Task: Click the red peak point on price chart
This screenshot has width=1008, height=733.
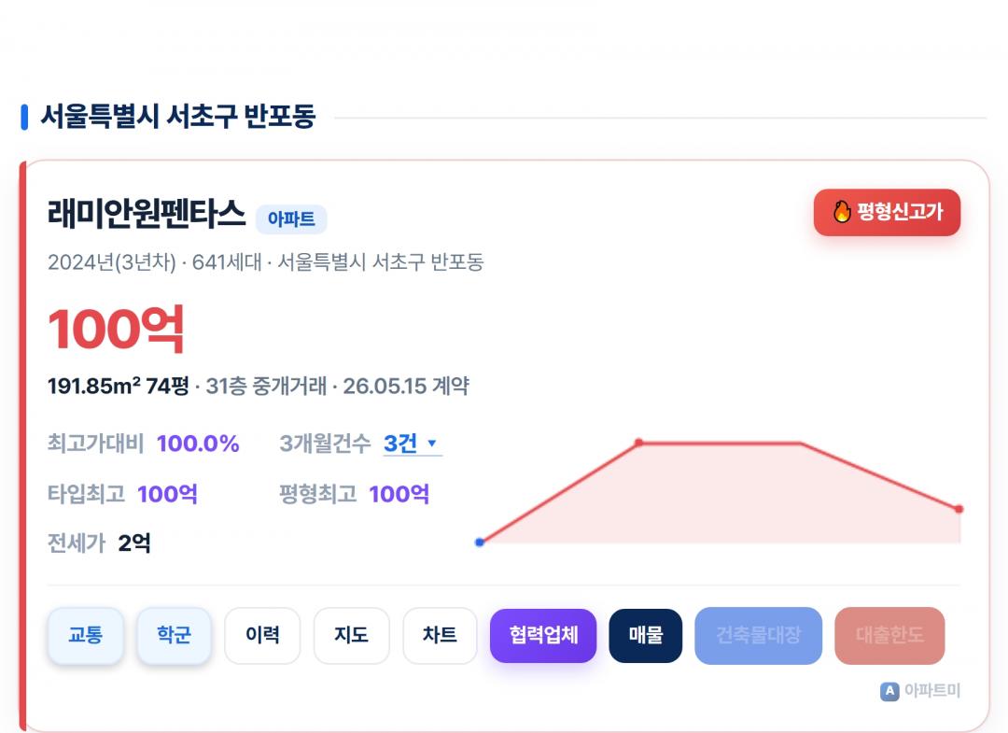Action: [x=638, y=443]
